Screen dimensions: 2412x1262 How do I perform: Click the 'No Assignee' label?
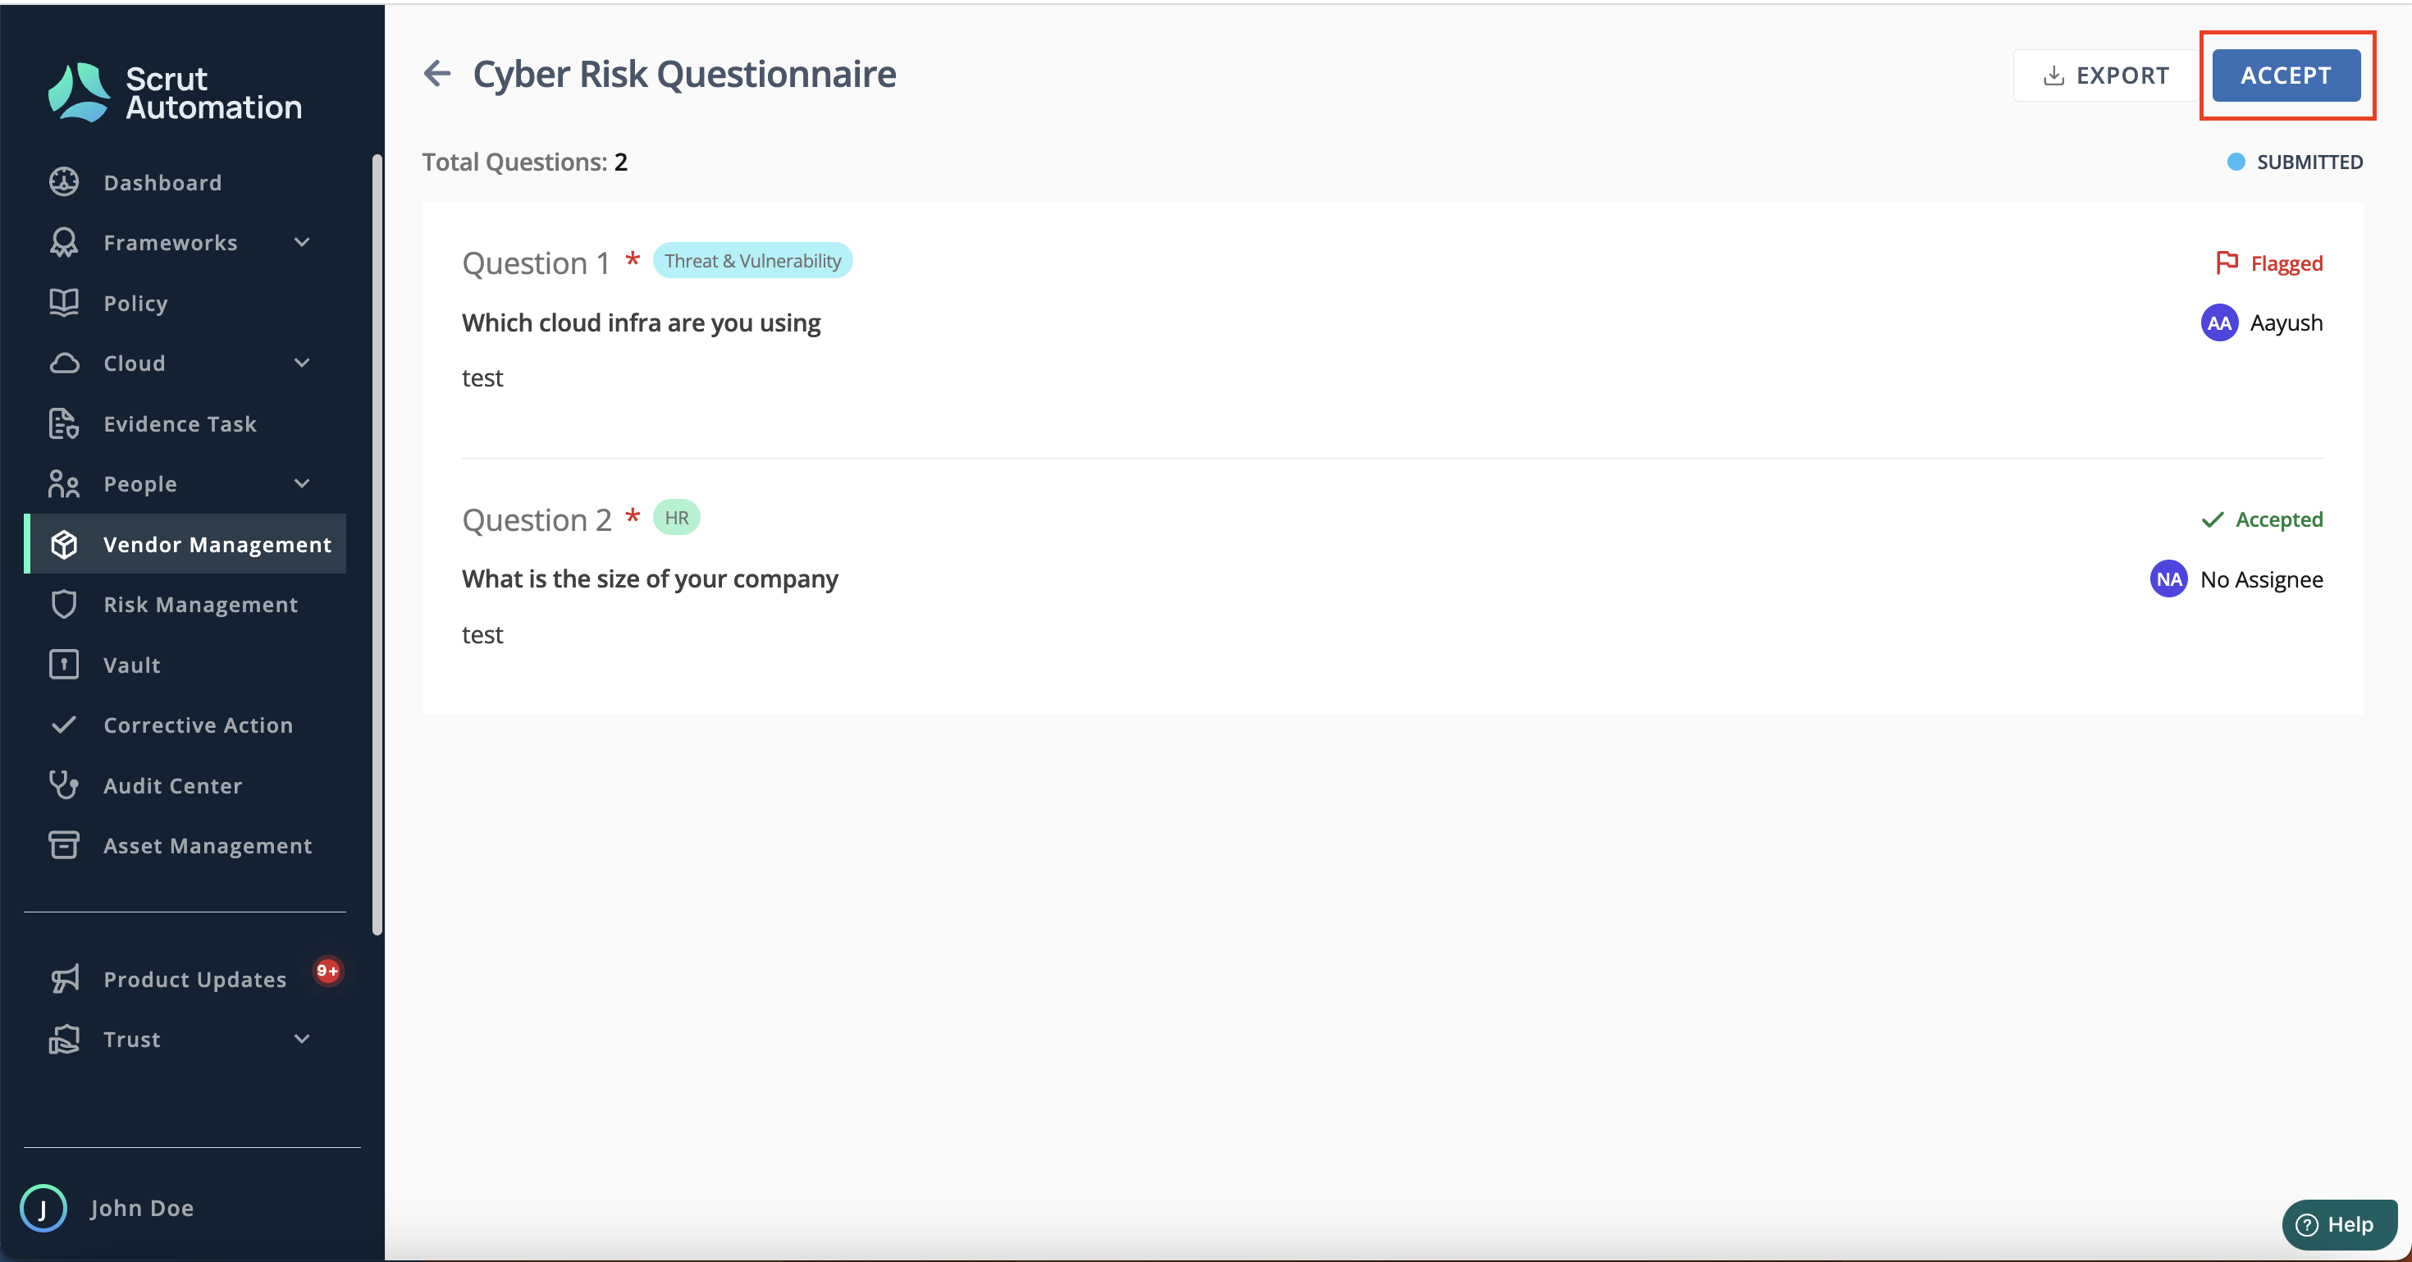(2261, 579)
